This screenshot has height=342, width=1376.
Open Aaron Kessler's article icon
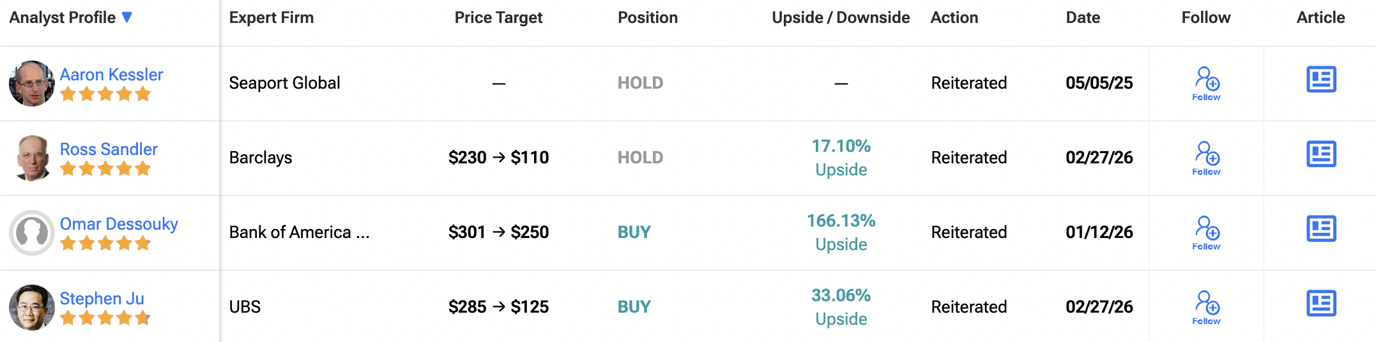[x=1321, y=80]
